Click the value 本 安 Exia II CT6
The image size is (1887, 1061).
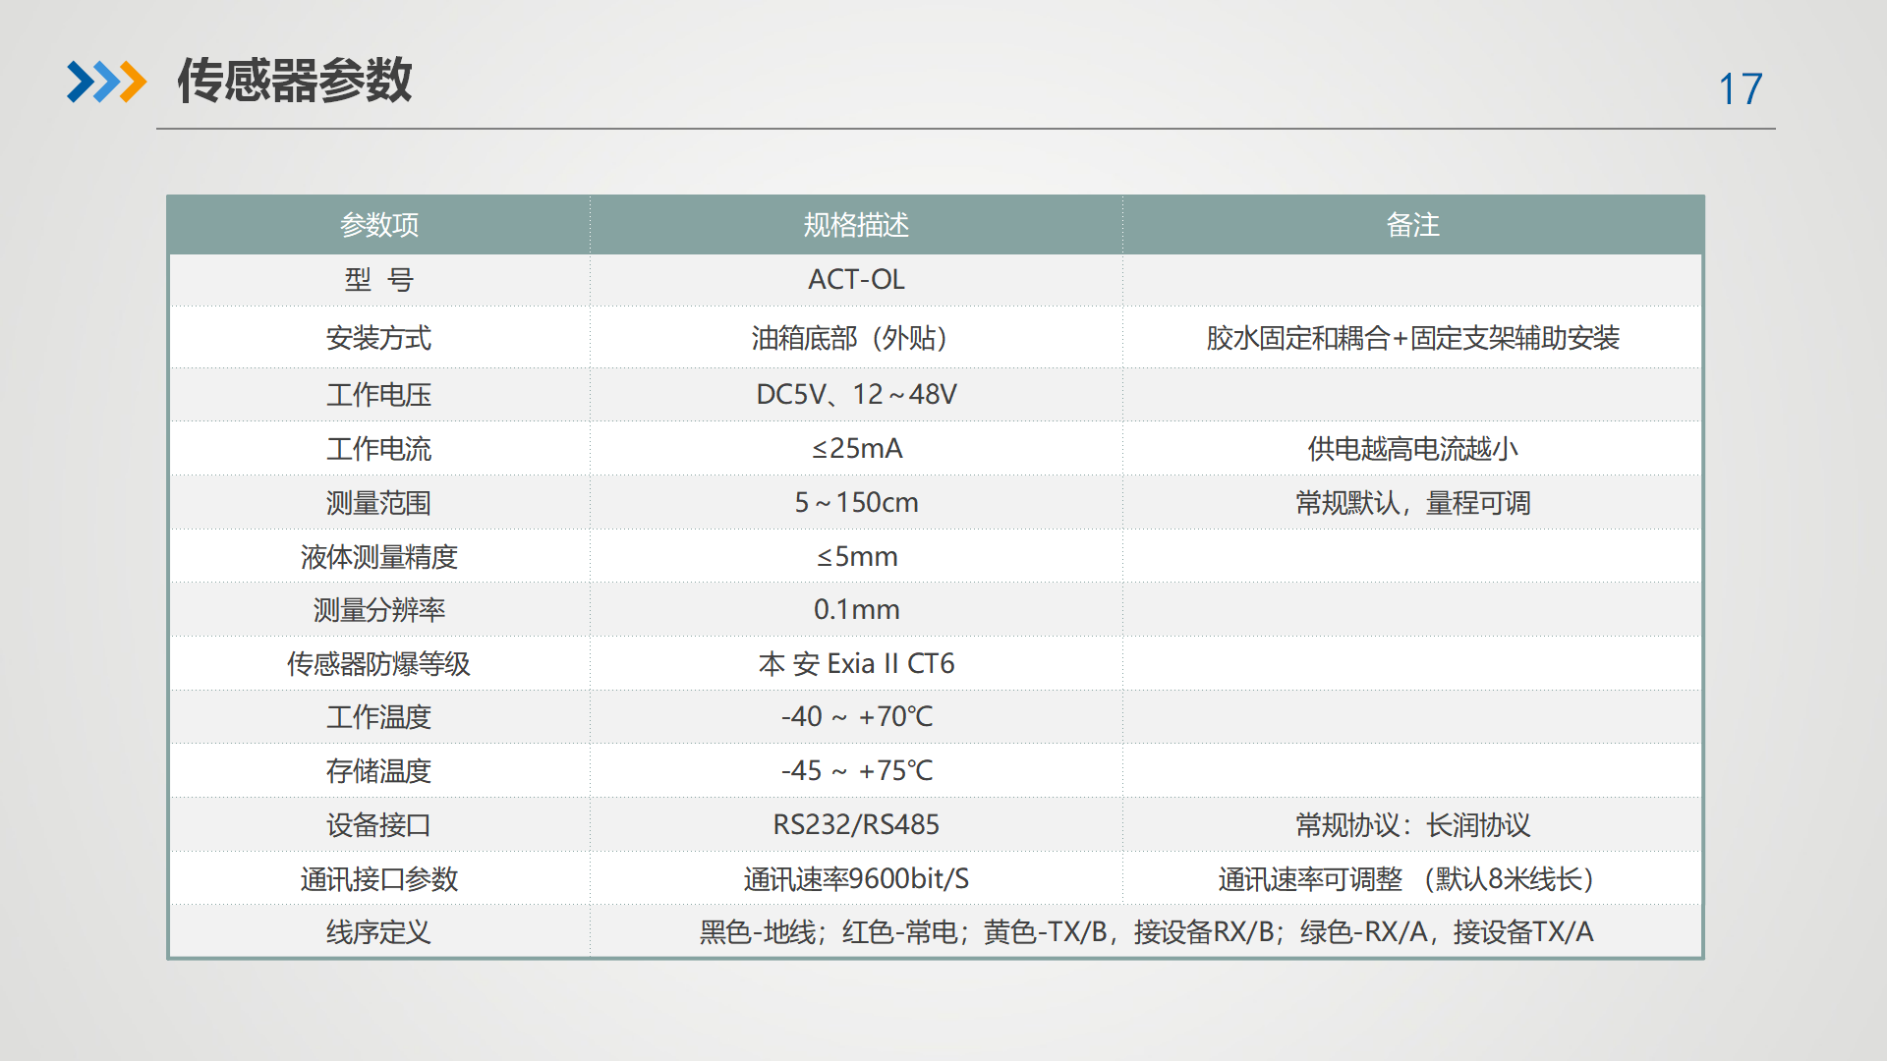point(856,664)
